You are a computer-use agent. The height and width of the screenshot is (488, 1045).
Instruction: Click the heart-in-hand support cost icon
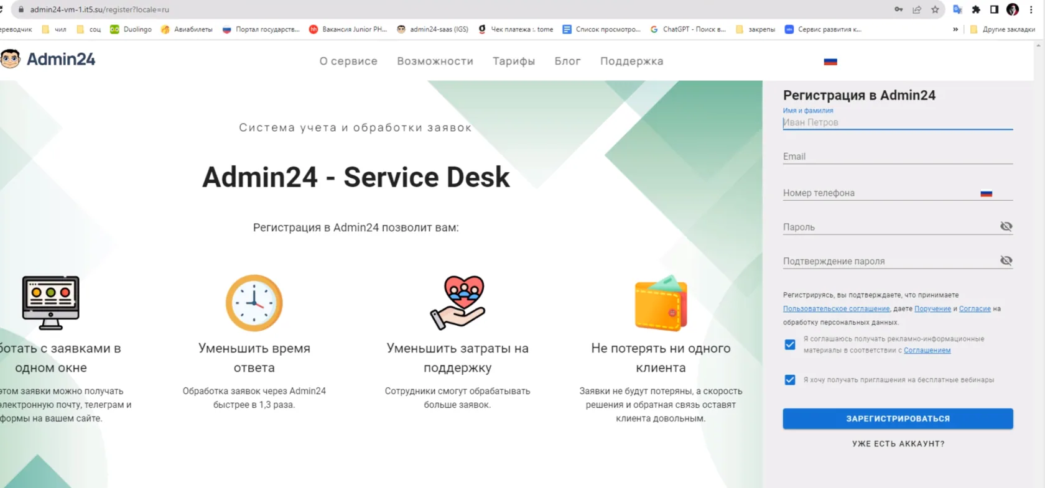pos(457,303)
